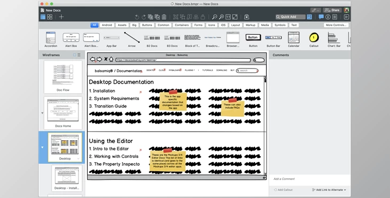Open the Desktop thumbnail chevron menu
The image size is (390, 198).
click(79, 158)
